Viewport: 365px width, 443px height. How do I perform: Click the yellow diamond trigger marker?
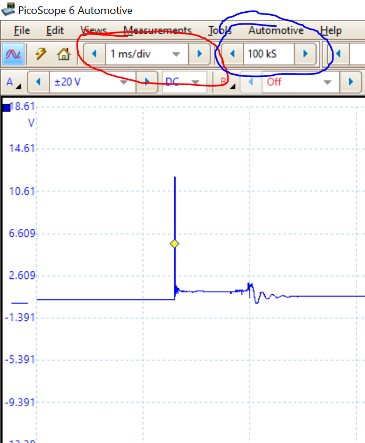174,244
